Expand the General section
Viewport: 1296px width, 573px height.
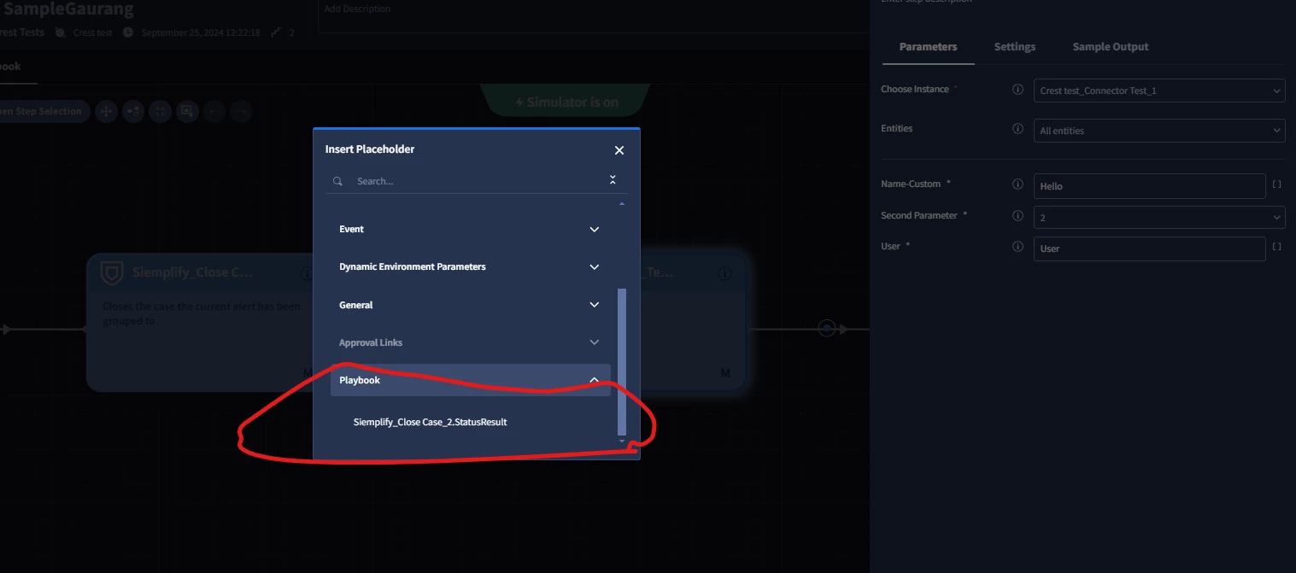pos(471,305)
